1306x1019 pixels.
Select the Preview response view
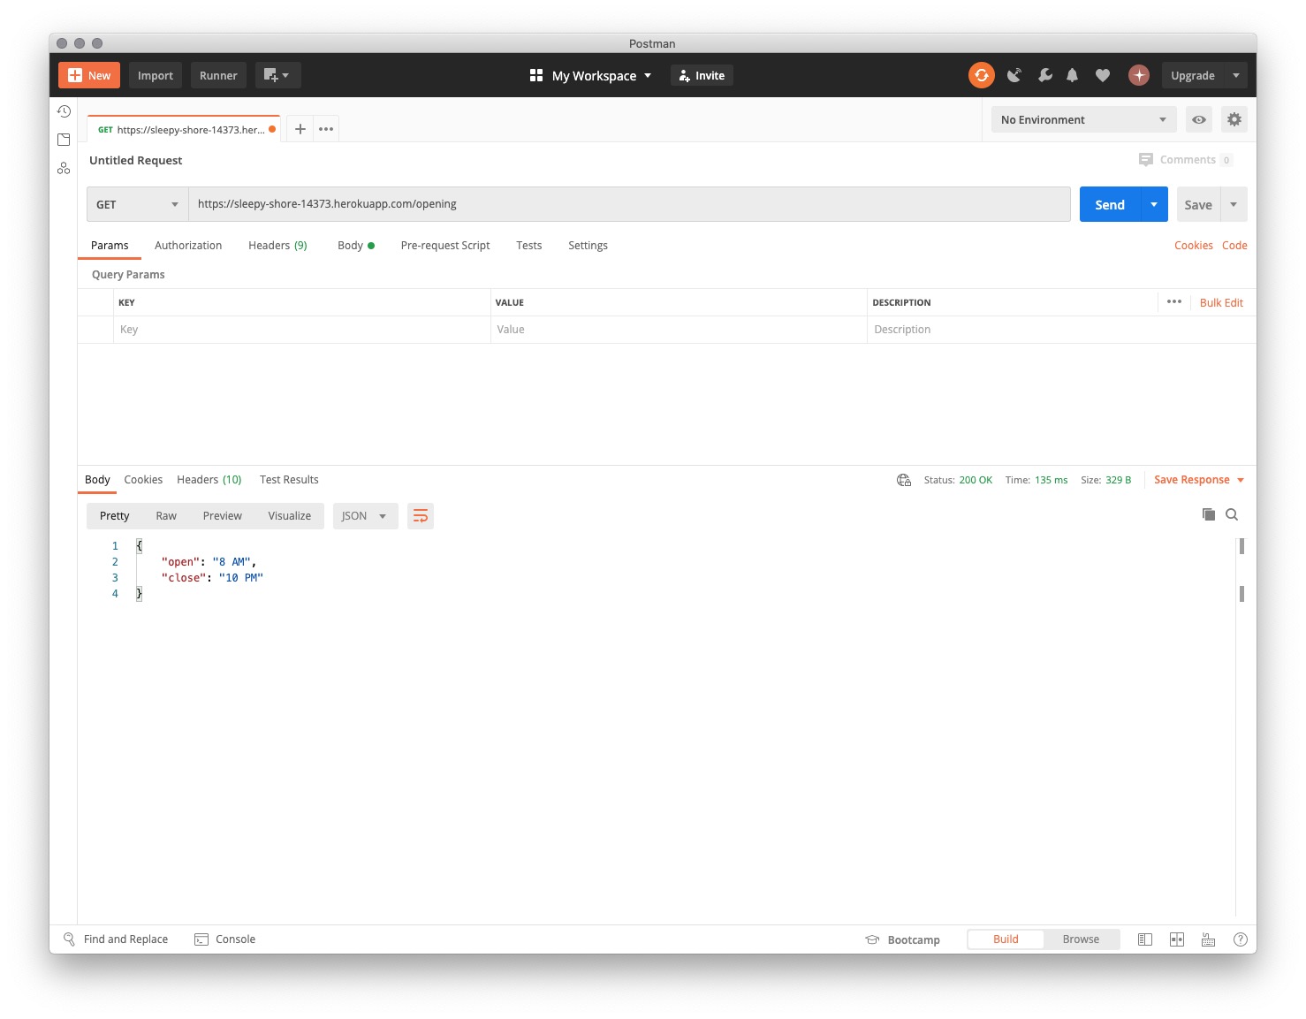223,516
